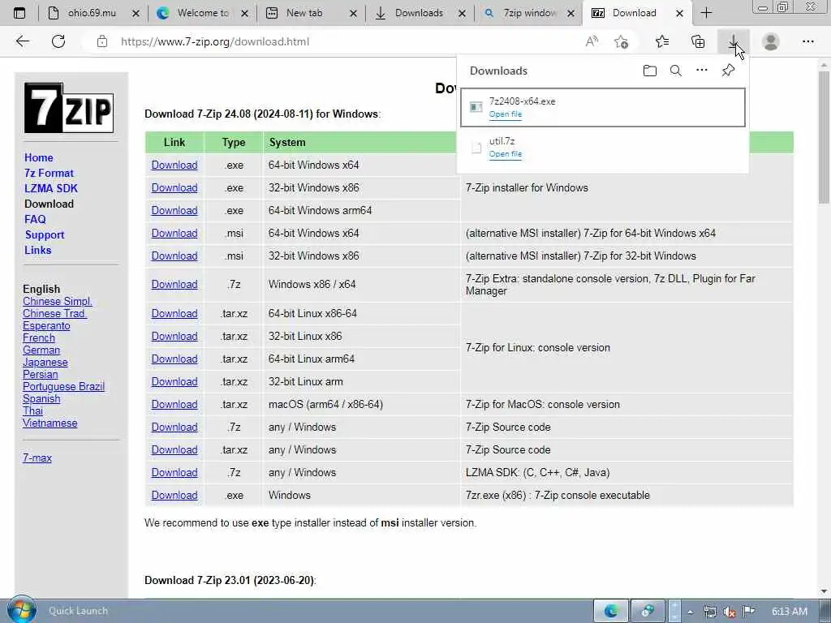Image resolution: width=831 pixels, height=623 pixels.
Task: Select the 7z2408-x64.exe download entry name
Action: point(522,101)
